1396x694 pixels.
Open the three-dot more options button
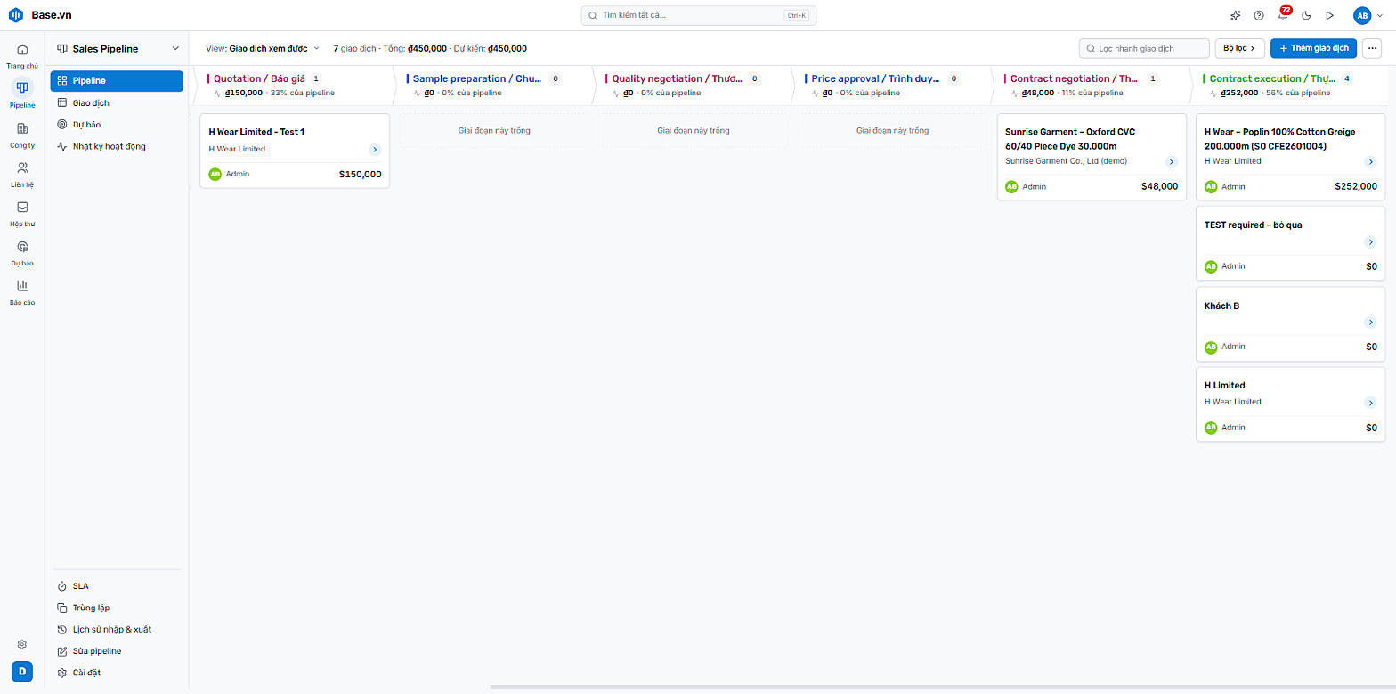1372,48
